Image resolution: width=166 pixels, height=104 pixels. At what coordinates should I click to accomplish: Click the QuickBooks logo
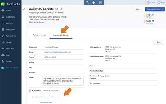pyautogui.click(x=10, y=4)
